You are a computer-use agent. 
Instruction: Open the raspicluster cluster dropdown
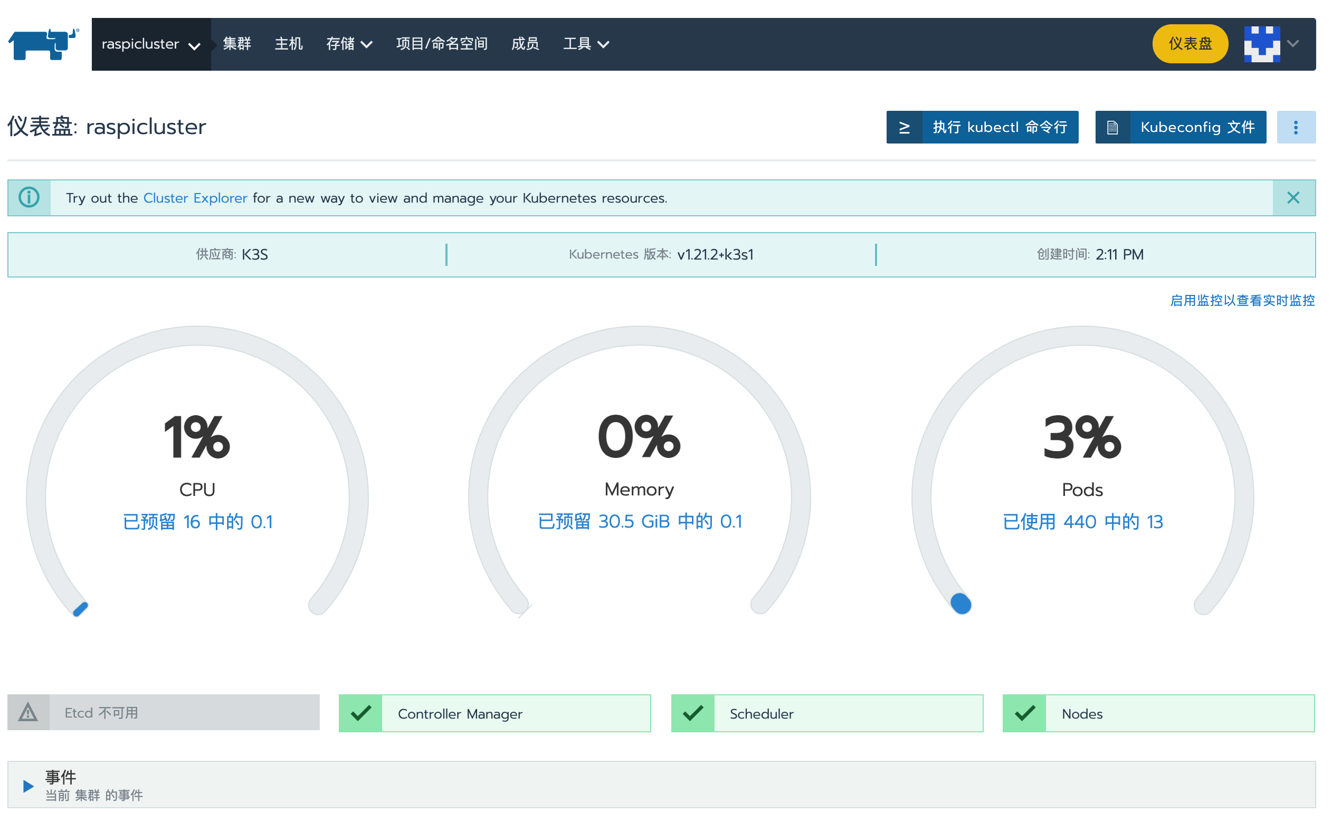pyautogui.click(x=150, y=44)
